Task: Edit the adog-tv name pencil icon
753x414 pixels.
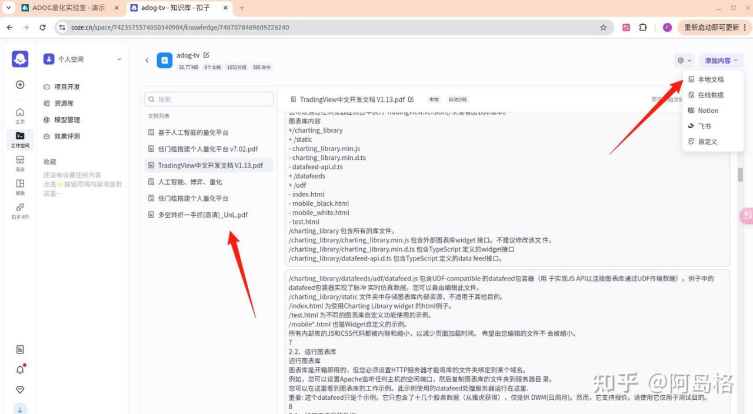Action: click(206, 55)
